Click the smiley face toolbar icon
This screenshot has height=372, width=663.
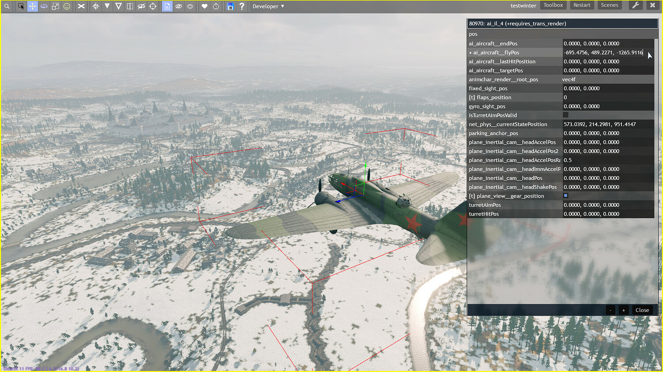(x=66, y=6)
